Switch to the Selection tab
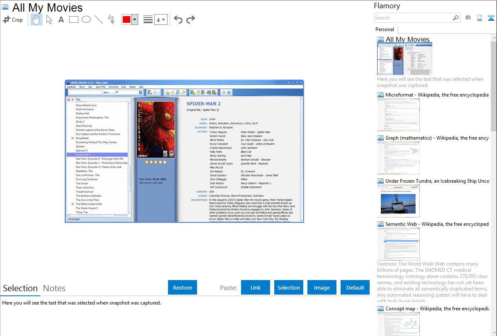 pos(20,288)
